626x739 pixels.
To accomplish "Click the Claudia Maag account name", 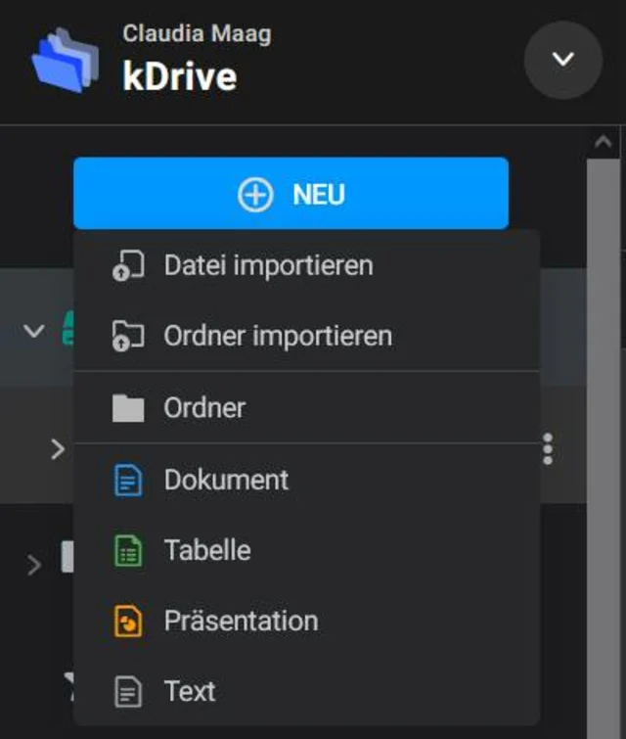I will pos(198,34).
